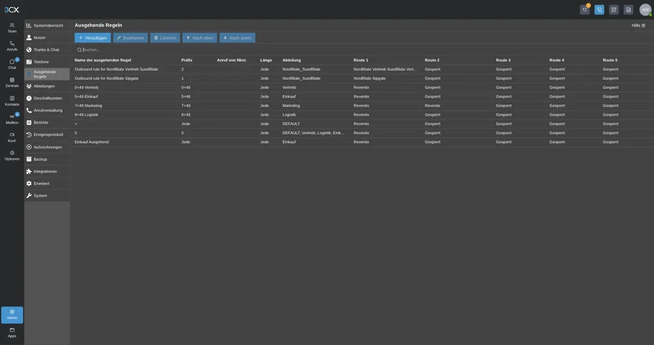Open the Apps section
Viewport: 654px width, 345px height.
(x=12, y=332)
